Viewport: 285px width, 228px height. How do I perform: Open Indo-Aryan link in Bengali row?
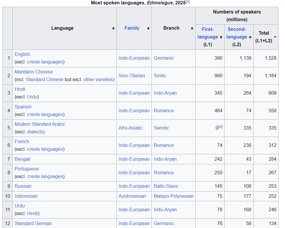click(x=165, y=159)
